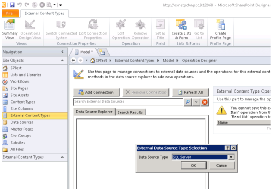The height and width of the screenshot is (193, 275).
Task: Click the Forward arrow in breadcrumb bar
Action: coord(80,61)
